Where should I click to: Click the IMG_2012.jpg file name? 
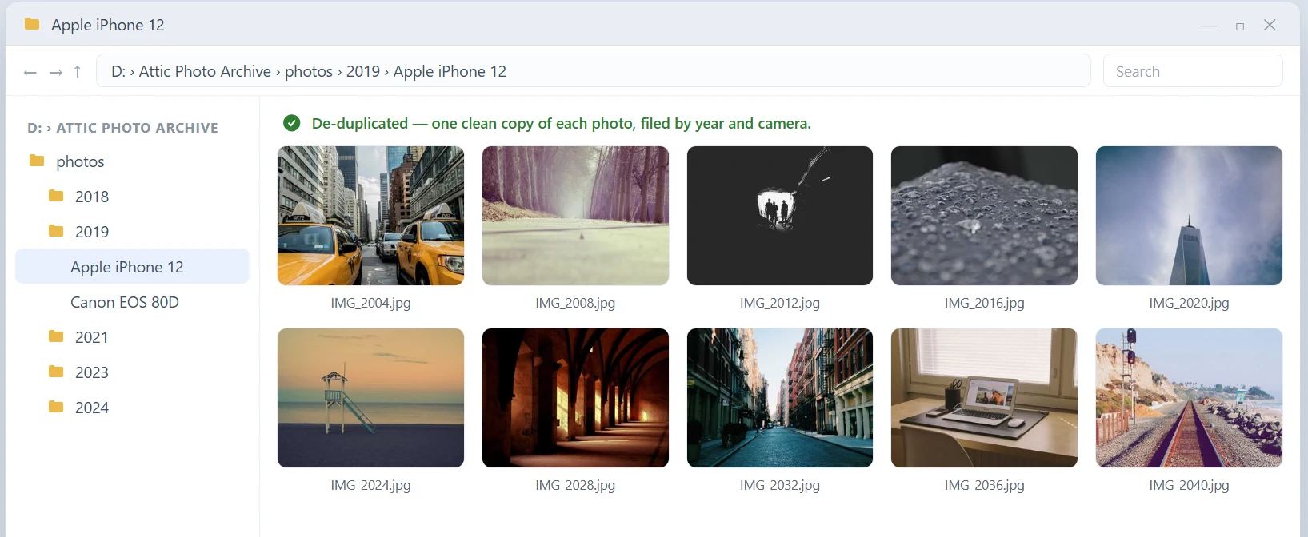pos(780,303)
